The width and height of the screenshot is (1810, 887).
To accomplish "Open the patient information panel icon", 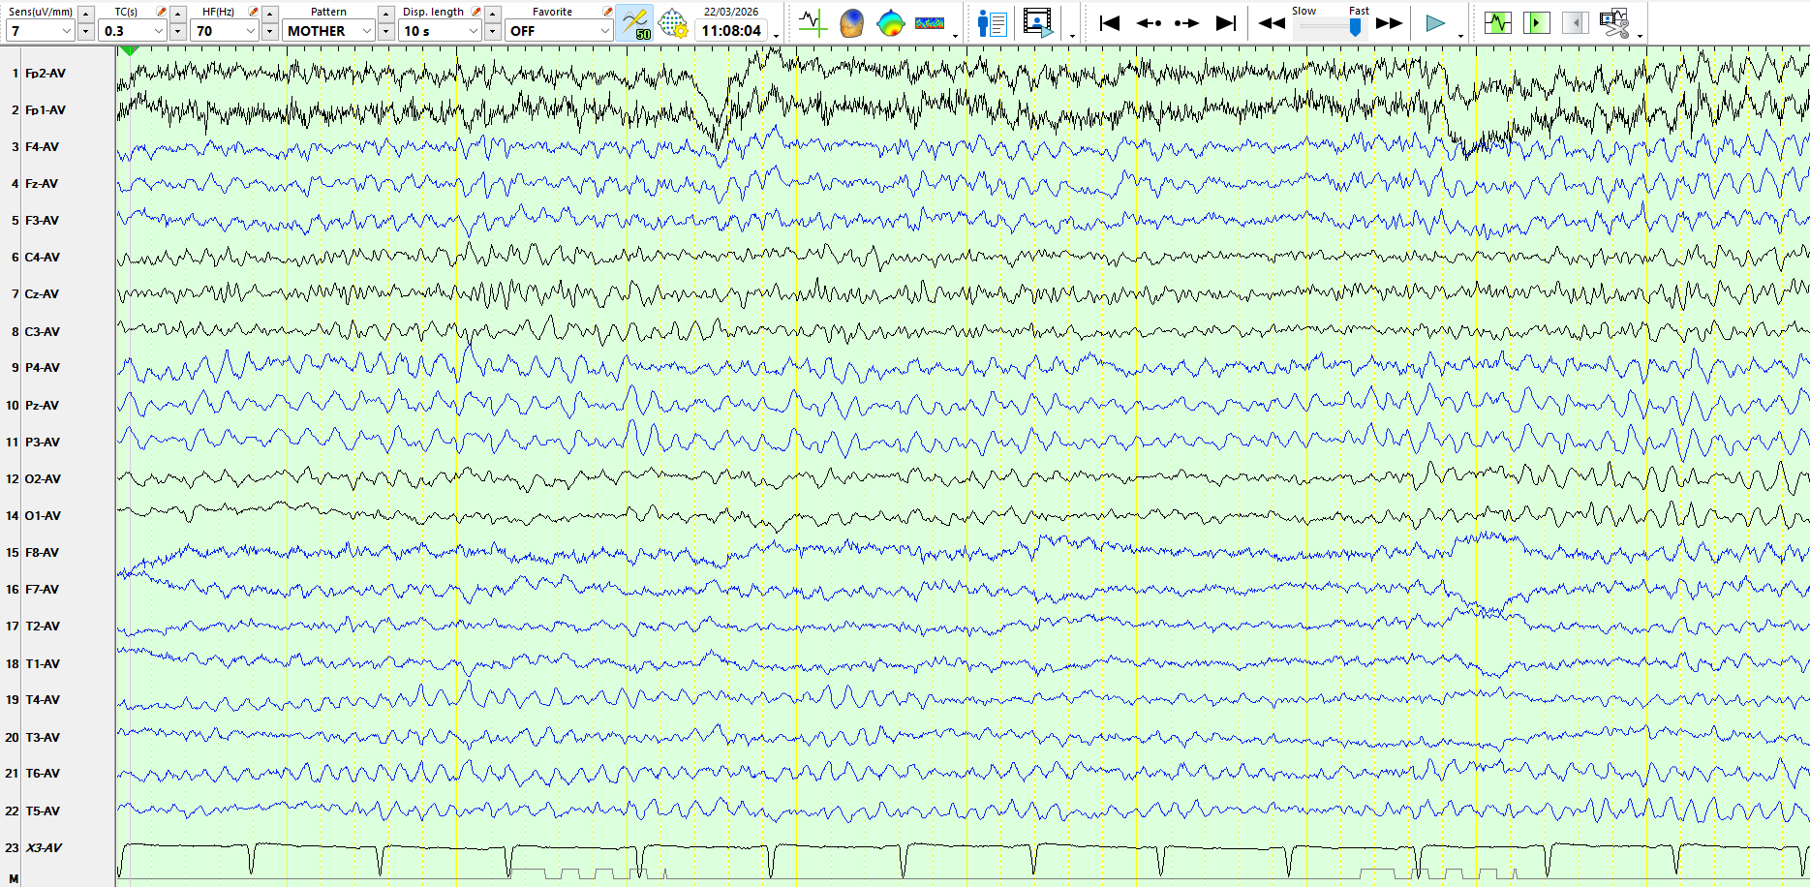I will [x=992, y=23].
